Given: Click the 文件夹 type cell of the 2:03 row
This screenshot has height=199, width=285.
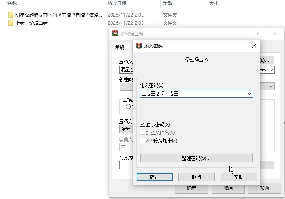Looking at the screenshot, I should (170, 23).
